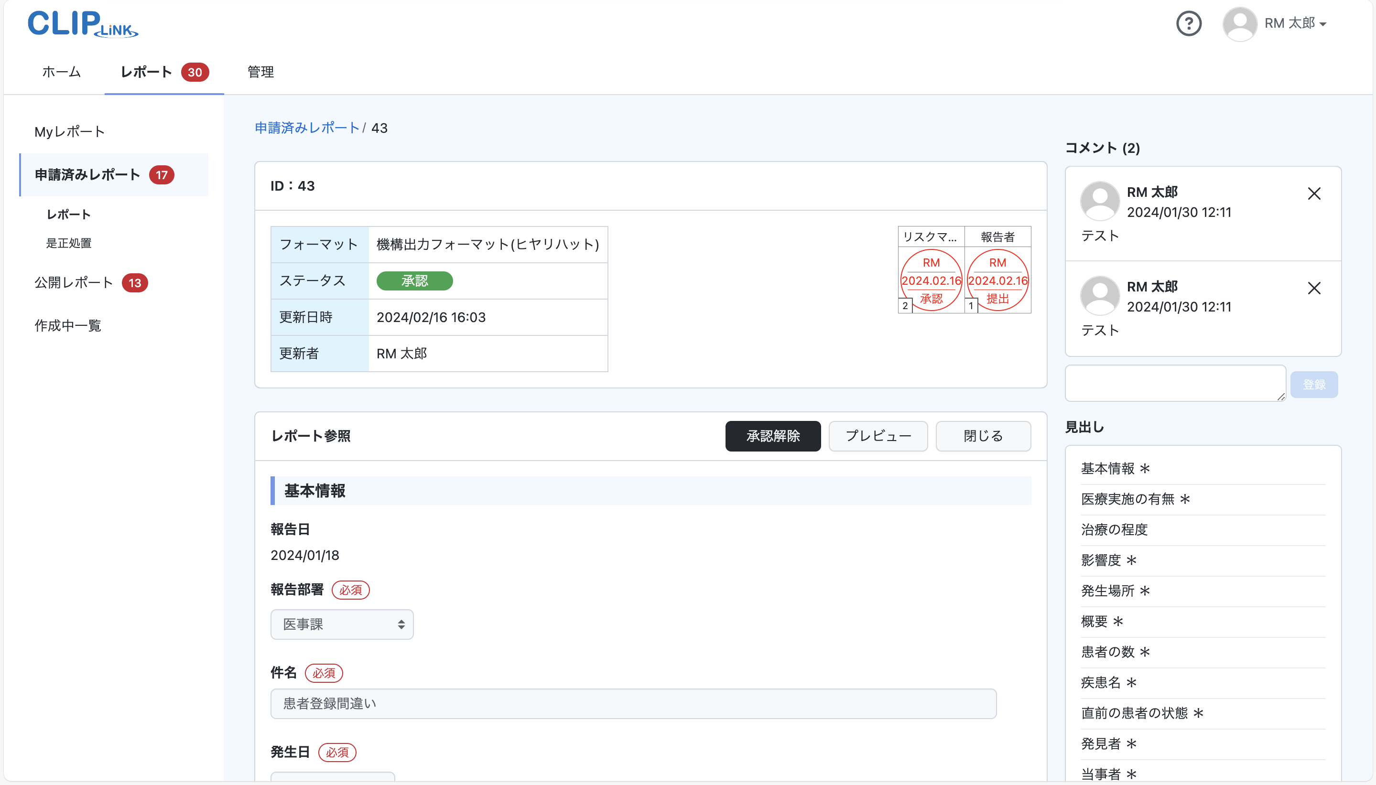The height and width of the screenshot is (785, 1376).
Task: Click the 承認解除 button
Action: pyautogui.click(x=773, y=436)
